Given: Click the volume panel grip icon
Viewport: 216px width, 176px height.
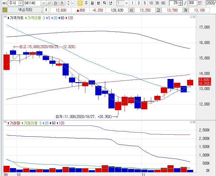Looking at the screenshot, I should (5, 122).
